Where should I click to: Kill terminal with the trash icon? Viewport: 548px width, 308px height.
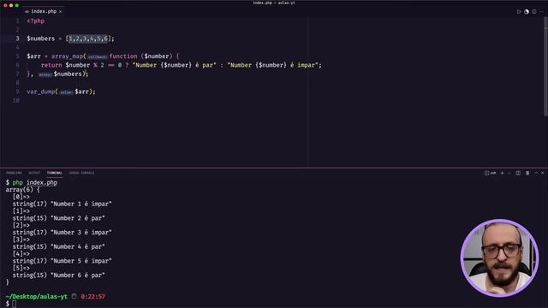click(527, 173)
